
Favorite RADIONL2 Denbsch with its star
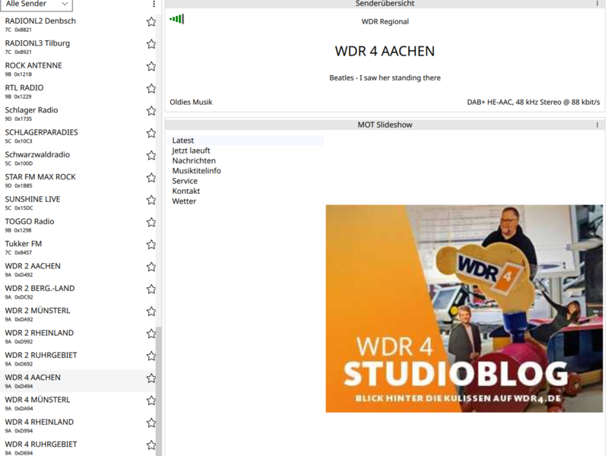point(151,22)
